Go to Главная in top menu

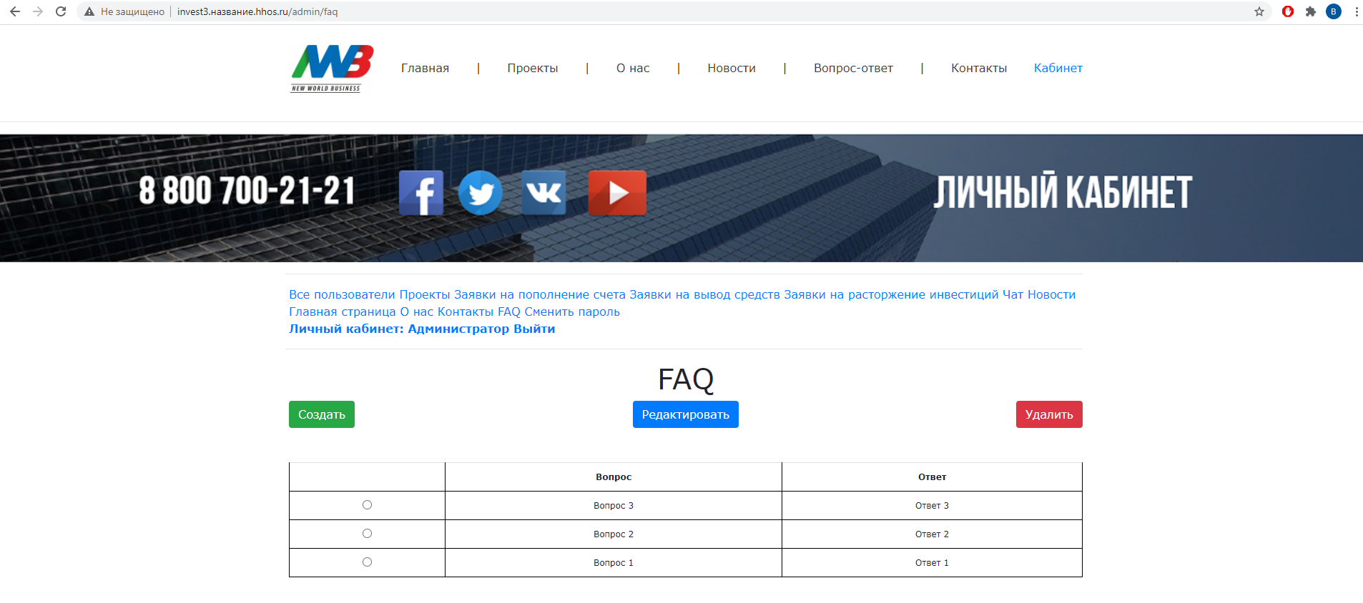pyautogui.click(x=425, y=68)
